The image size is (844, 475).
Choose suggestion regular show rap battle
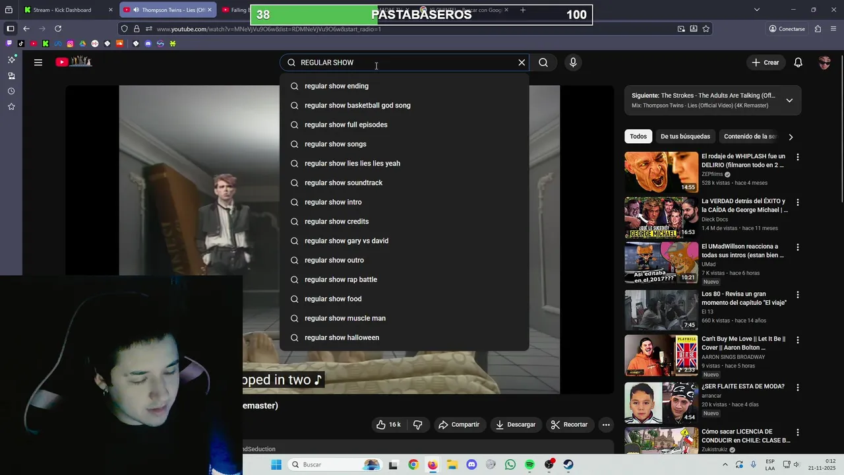point(404,280)
